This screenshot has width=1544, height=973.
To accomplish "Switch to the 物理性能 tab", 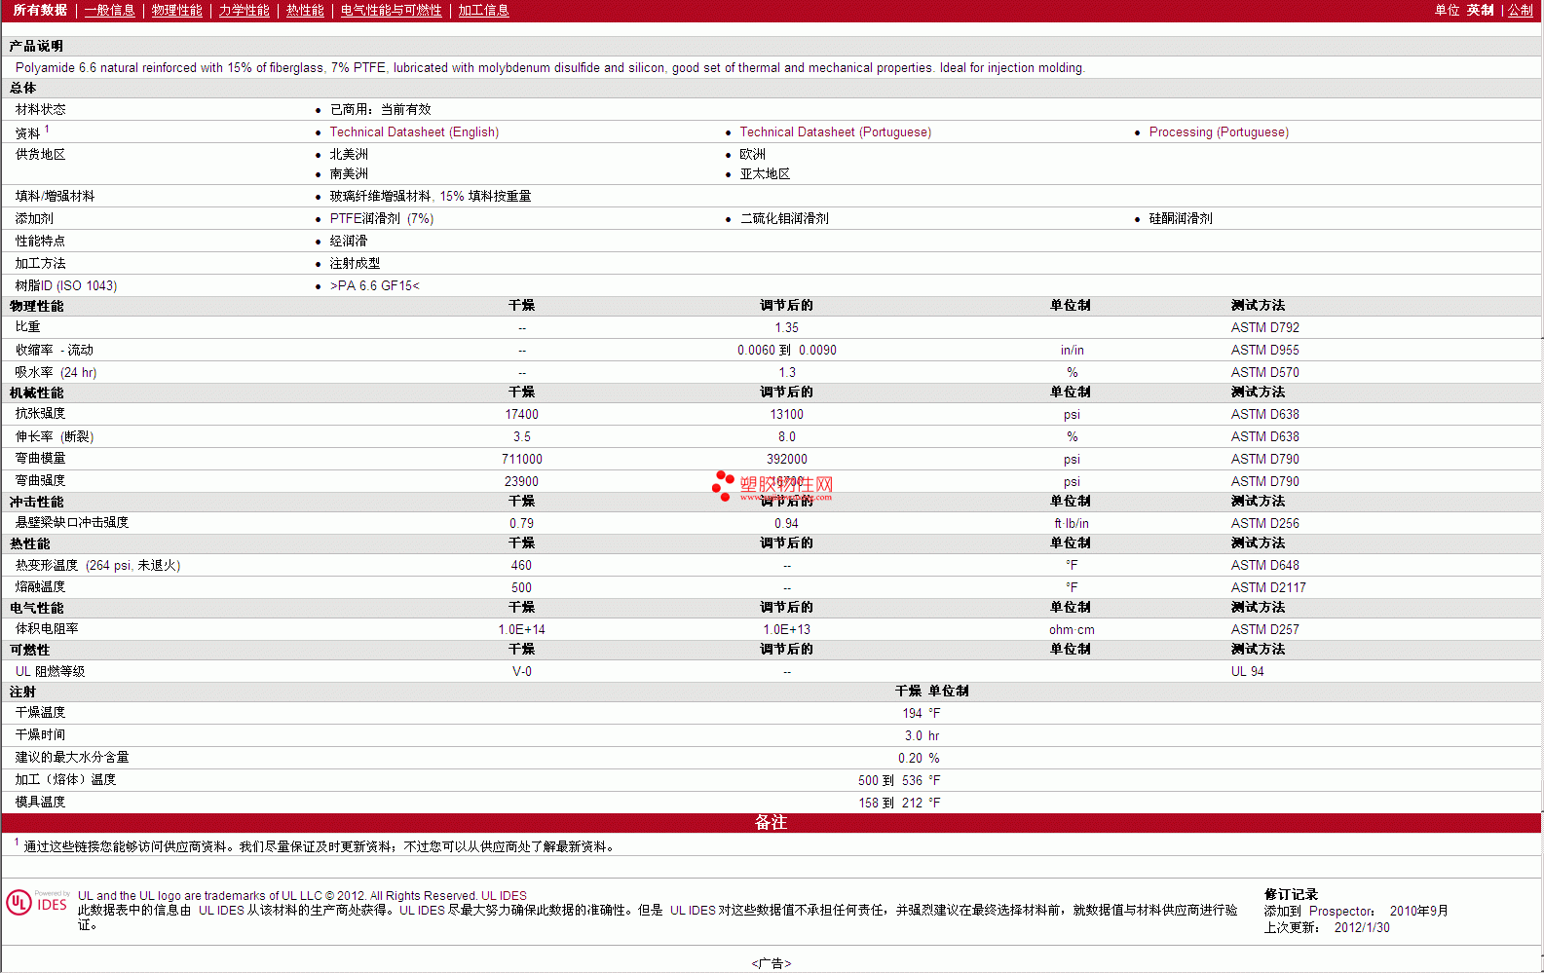I will 176,10.
